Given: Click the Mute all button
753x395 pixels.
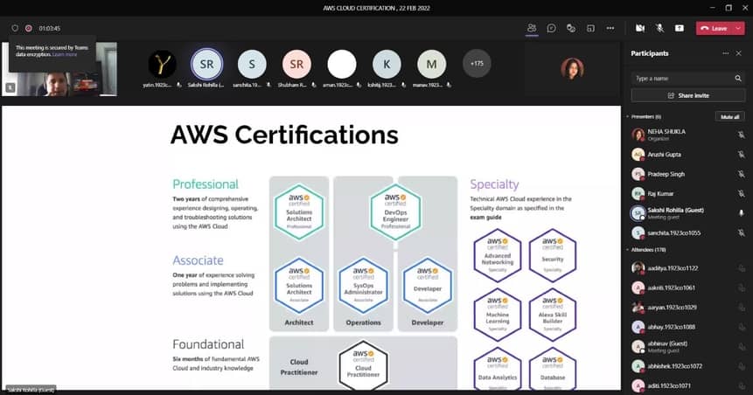Looking at the screenshot, I should pos(729,116).
